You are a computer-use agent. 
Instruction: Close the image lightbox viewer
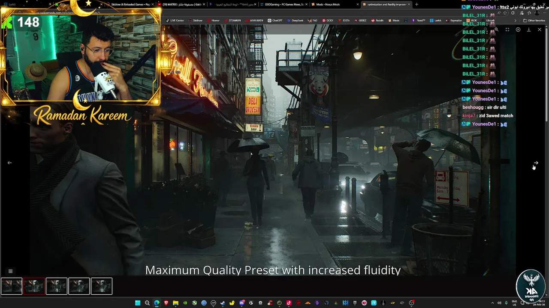tap(540, 30)
